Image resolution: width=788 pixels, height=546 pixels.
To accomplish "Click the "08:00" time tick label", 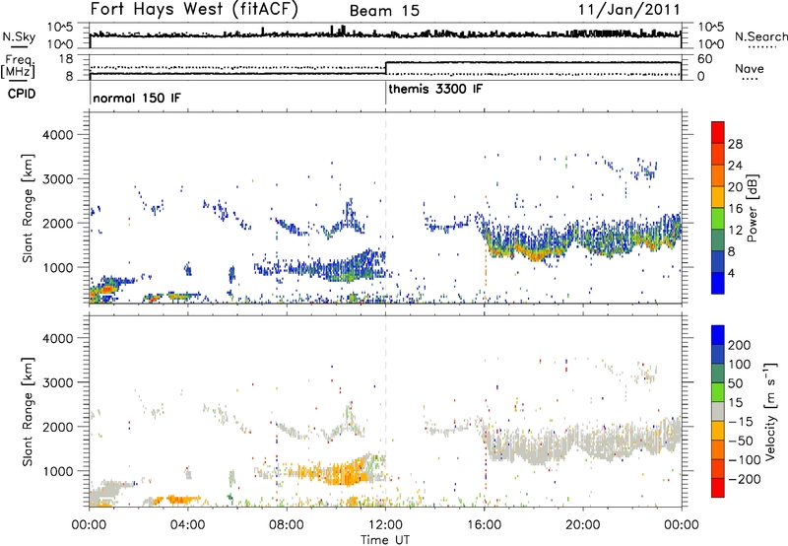I will click(x=287, y=525).
